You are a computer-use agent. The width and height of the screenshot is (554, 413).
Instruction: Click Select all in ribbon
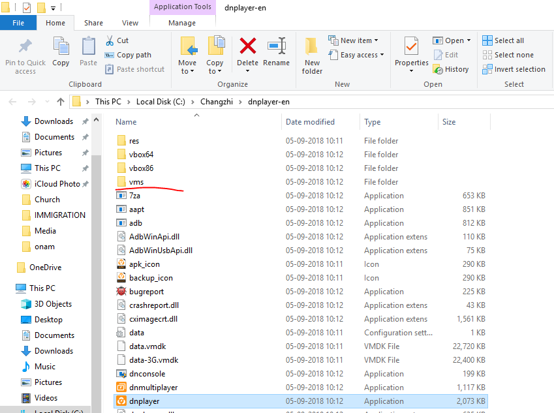[503, 40]
